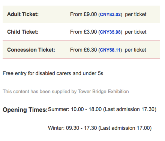Click the Tower Bridge Exhibition content credit
Viewport: 165px width, 141px height.
[66, 92]
